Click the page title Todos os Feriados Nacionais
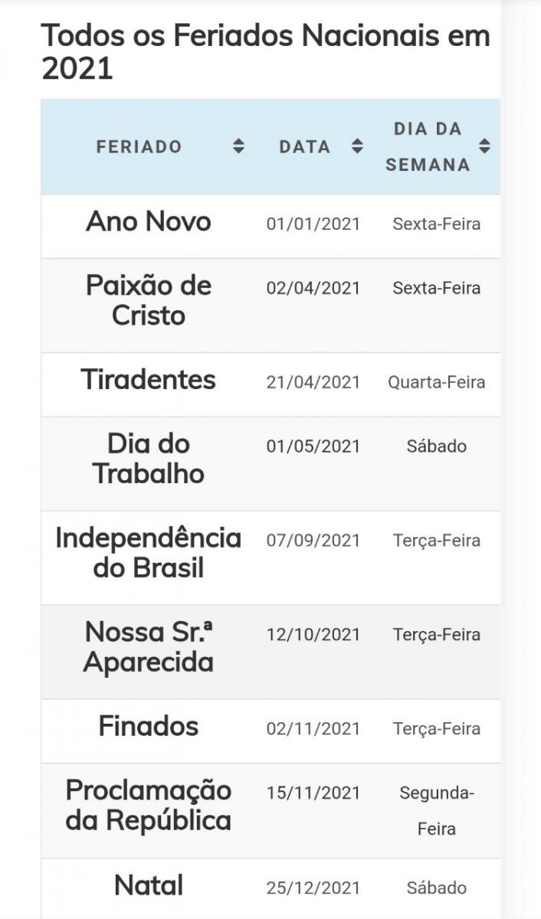Screen dimensions: 541x919 click(x=265, y=51)
